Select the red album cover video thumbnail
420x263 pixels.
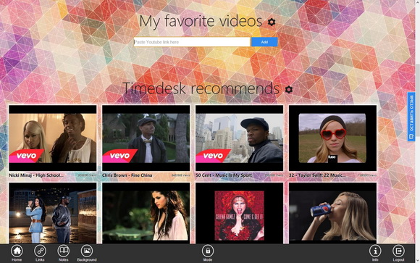[x=239, y=214]
